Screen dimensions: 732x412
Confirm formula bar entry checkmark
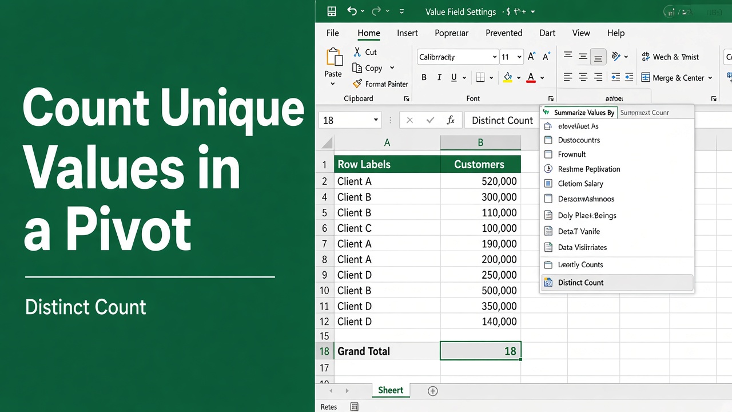[430, 120]
